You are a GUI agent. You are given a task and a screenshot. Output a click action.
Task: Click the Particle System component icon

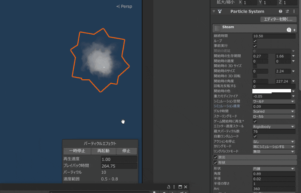220,11
